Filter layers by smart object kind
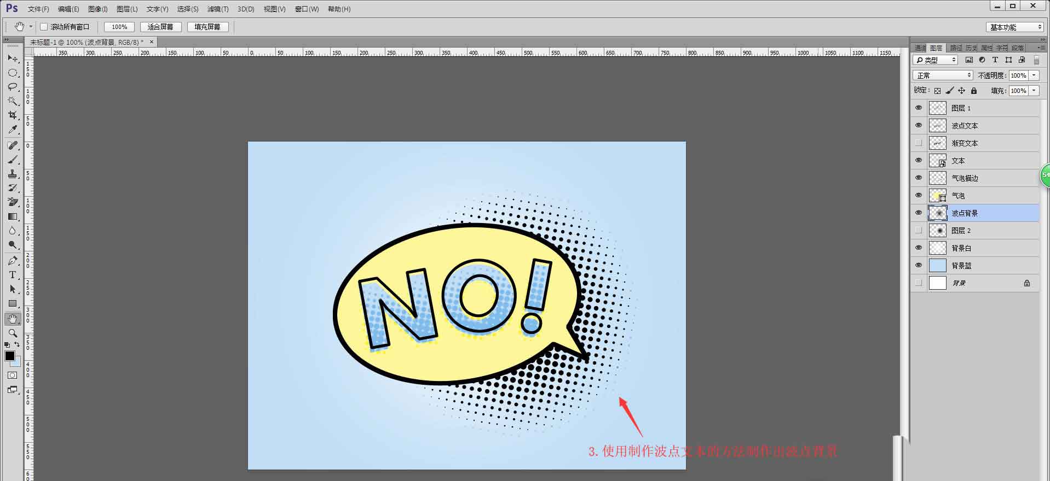The width and height of the screenshot is (1050, 481). tap(1022, 60)
